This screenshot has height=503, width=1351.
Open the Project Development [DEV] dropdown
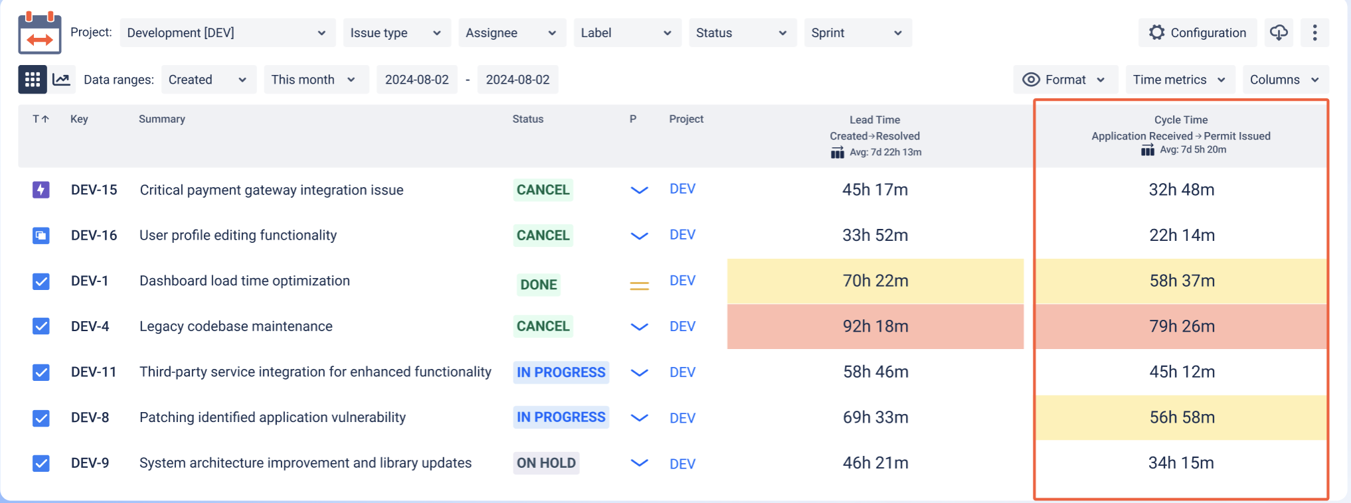pos(227,33)
